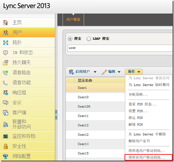Choose 将所选用户移动到池... menu entry
Image resolution: width=174 pixels, height=162 pixels.
147,151
